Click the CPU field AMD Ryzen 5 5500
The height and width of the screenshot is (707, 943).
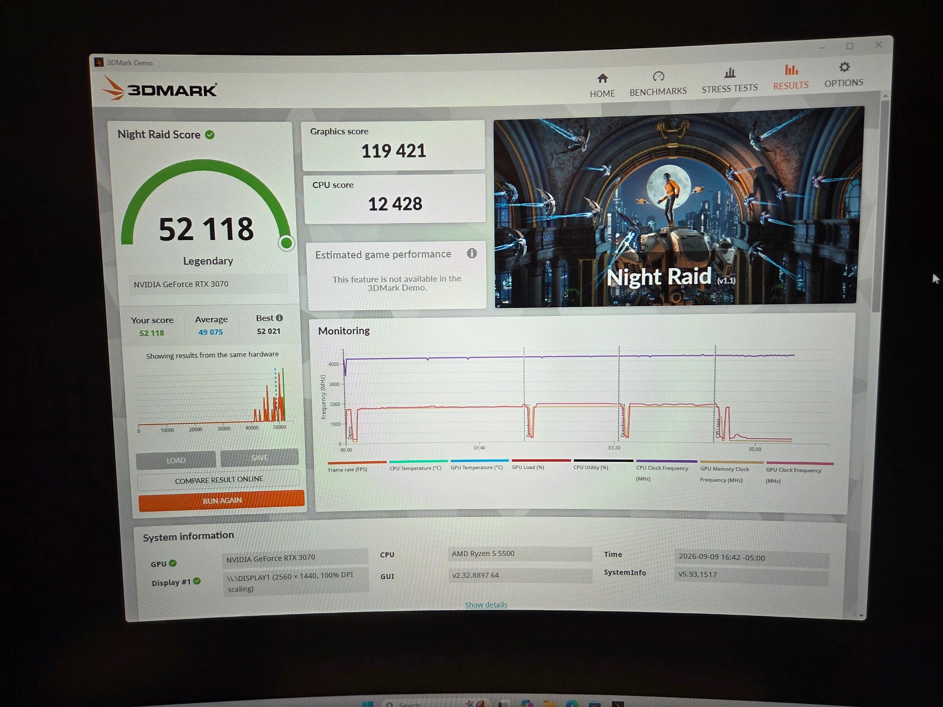point(520,553)
